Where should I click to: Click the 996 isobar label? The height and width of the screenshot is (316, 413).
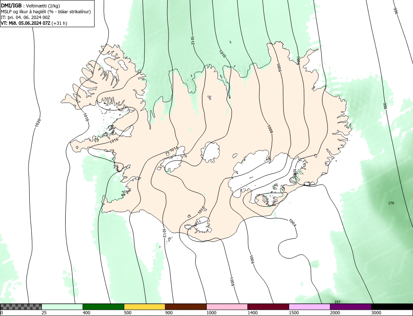396,11
